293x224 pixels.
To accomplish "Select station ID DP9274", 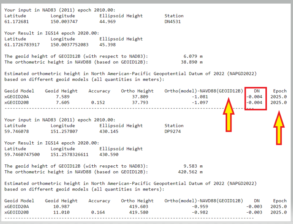I will point(173,132).
